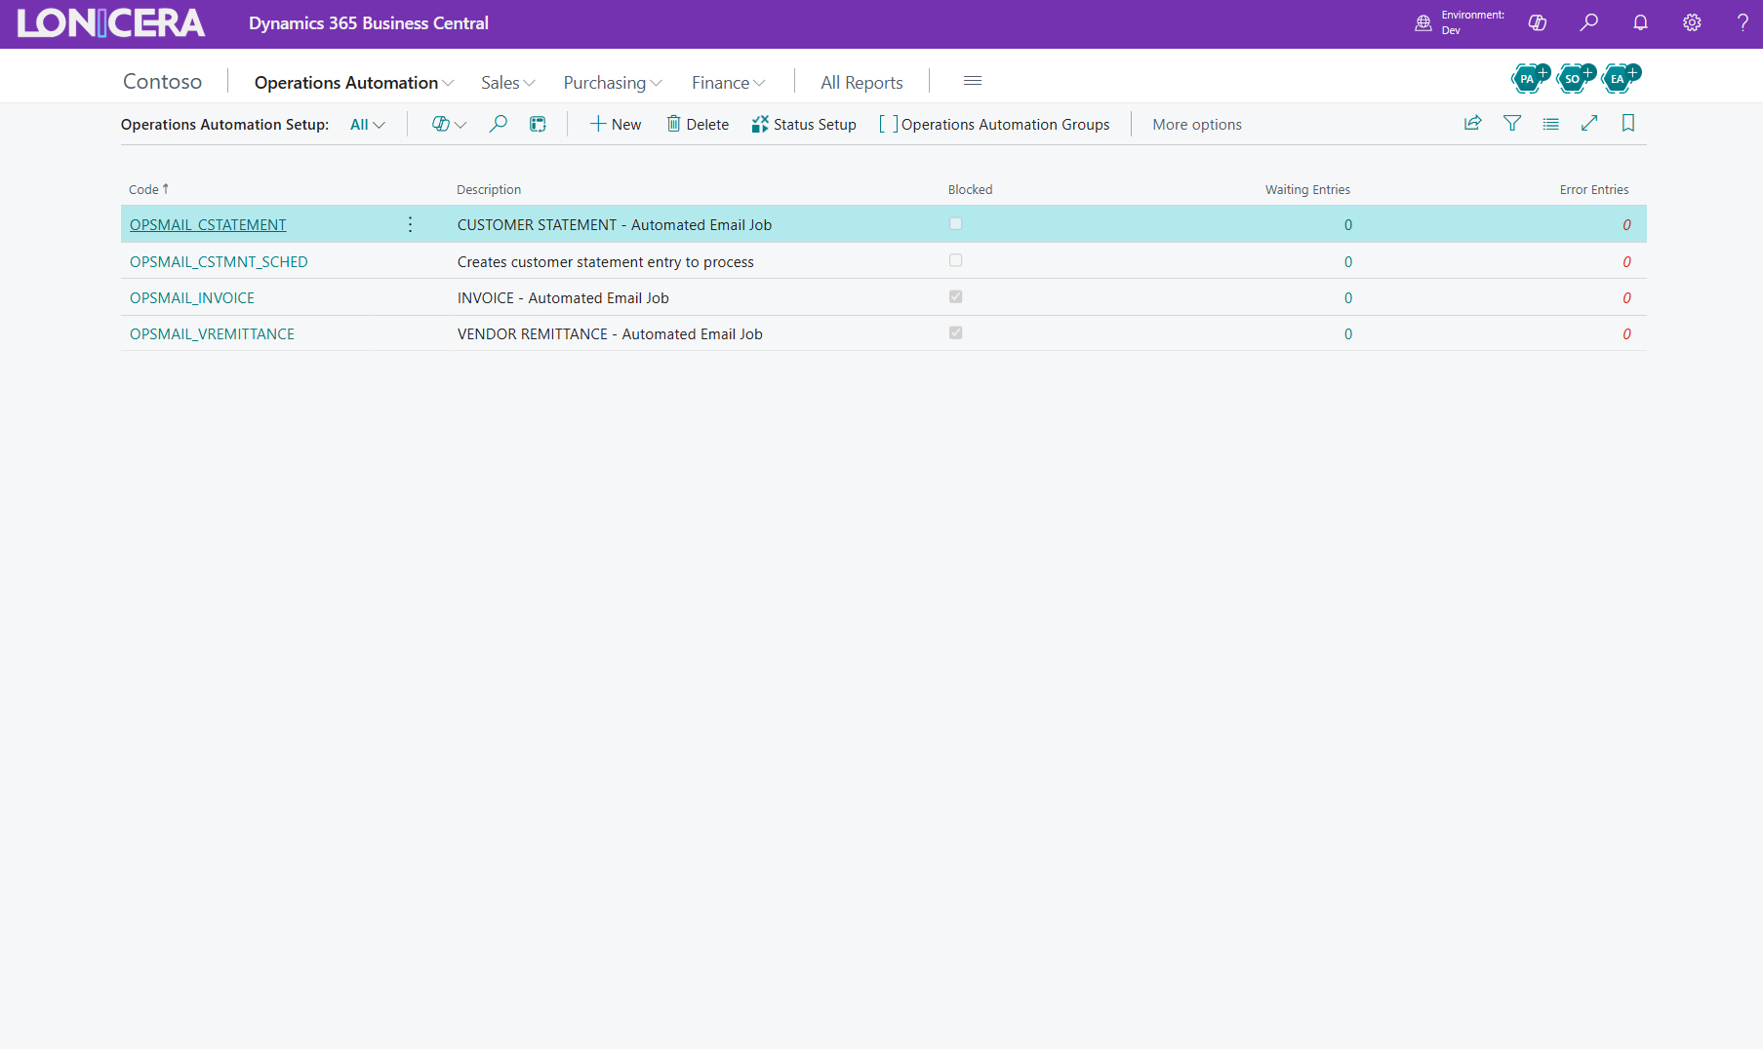Open Copilot icon in top purple bar
The image size is (1763, 1049).
pyautogui.click(x=1538, y=22)
